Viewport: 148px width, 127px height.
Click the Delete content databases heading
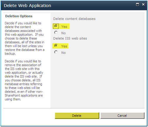tap(74, 19)
